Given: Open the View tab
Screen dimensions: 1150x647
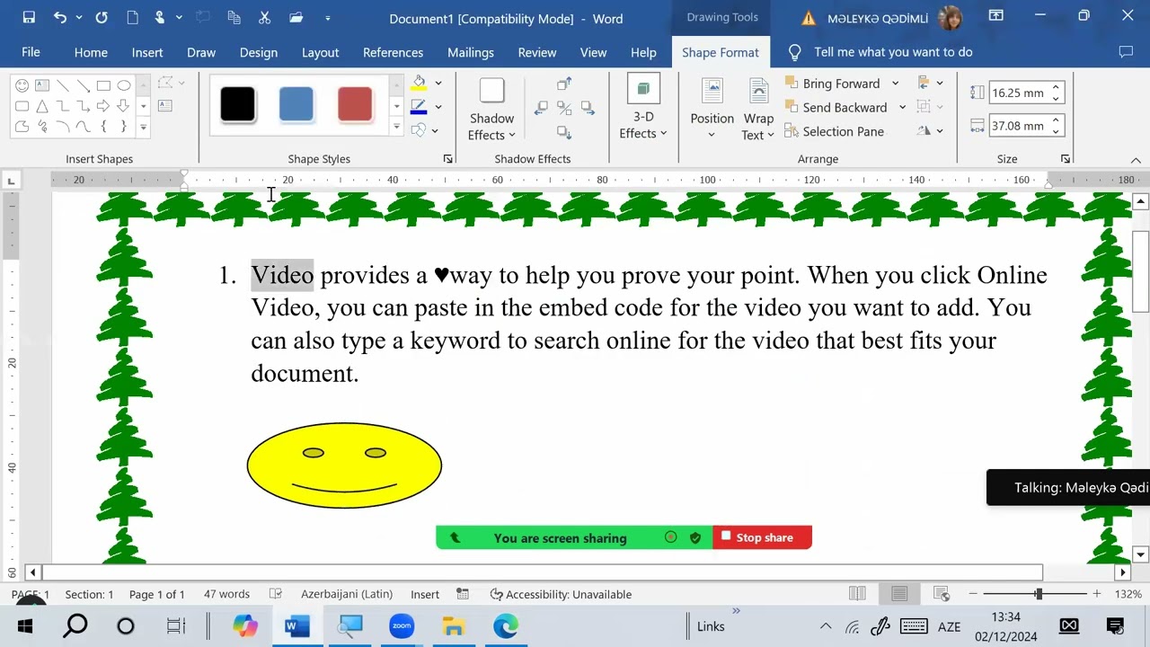Looking at the screenshot, I should 593,52.
